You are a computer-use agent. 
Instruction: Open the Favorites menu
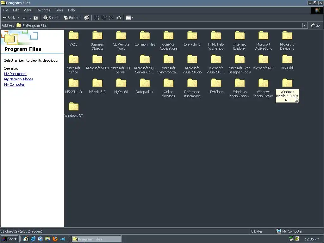point(43,10)
